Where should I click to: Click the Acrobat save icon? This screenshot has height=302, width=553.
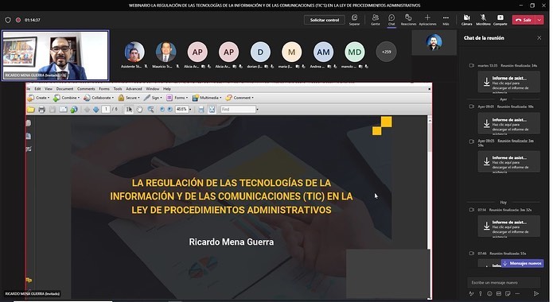[53, 110]
